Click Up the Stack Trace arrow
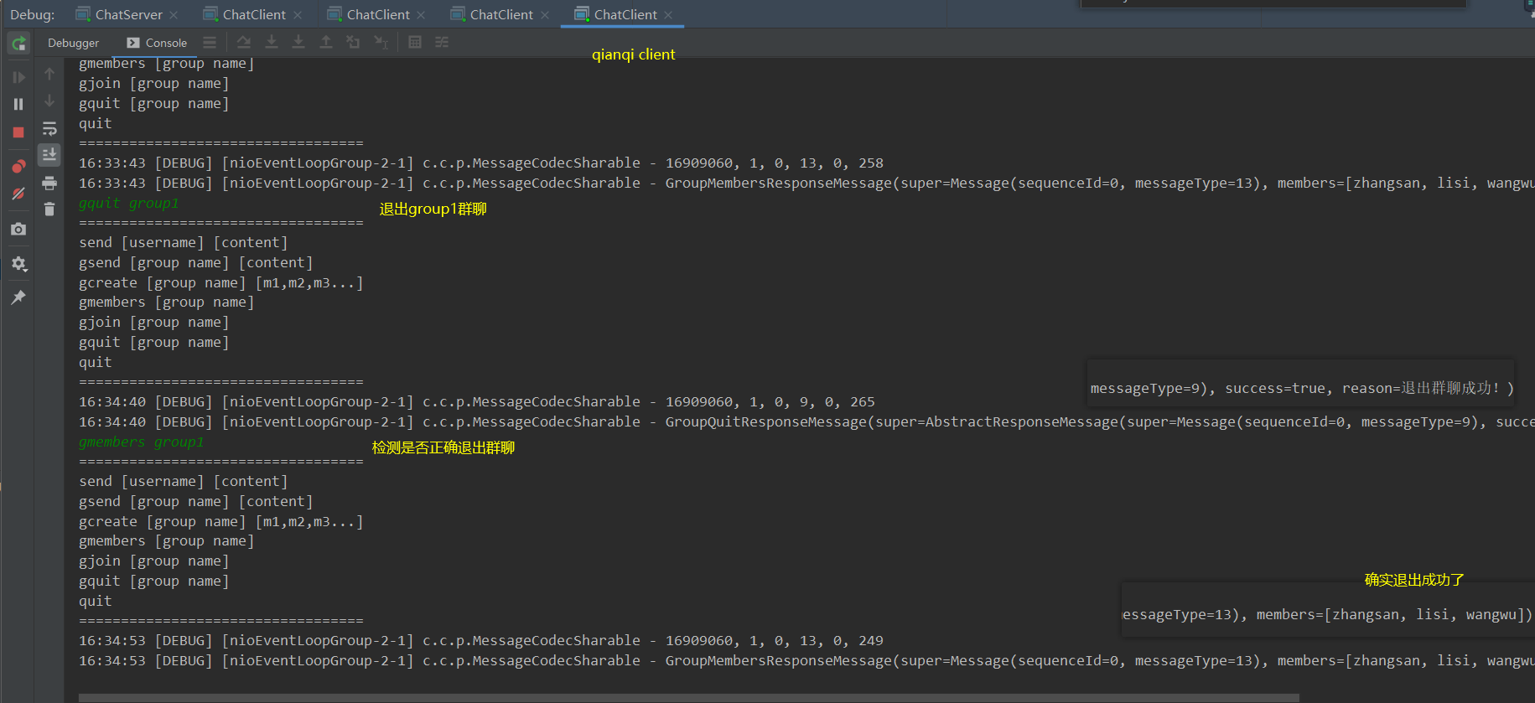This screenshot has height=703, width=1535. 49,75
